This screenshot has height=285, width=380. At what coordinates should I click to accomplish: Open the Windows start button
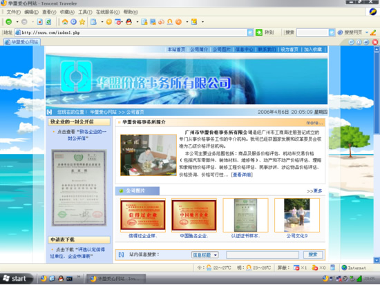16,279
